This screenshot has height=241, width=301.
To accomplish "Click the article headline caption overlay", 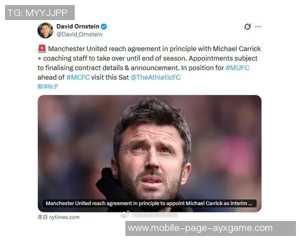I will coord(149,203).
